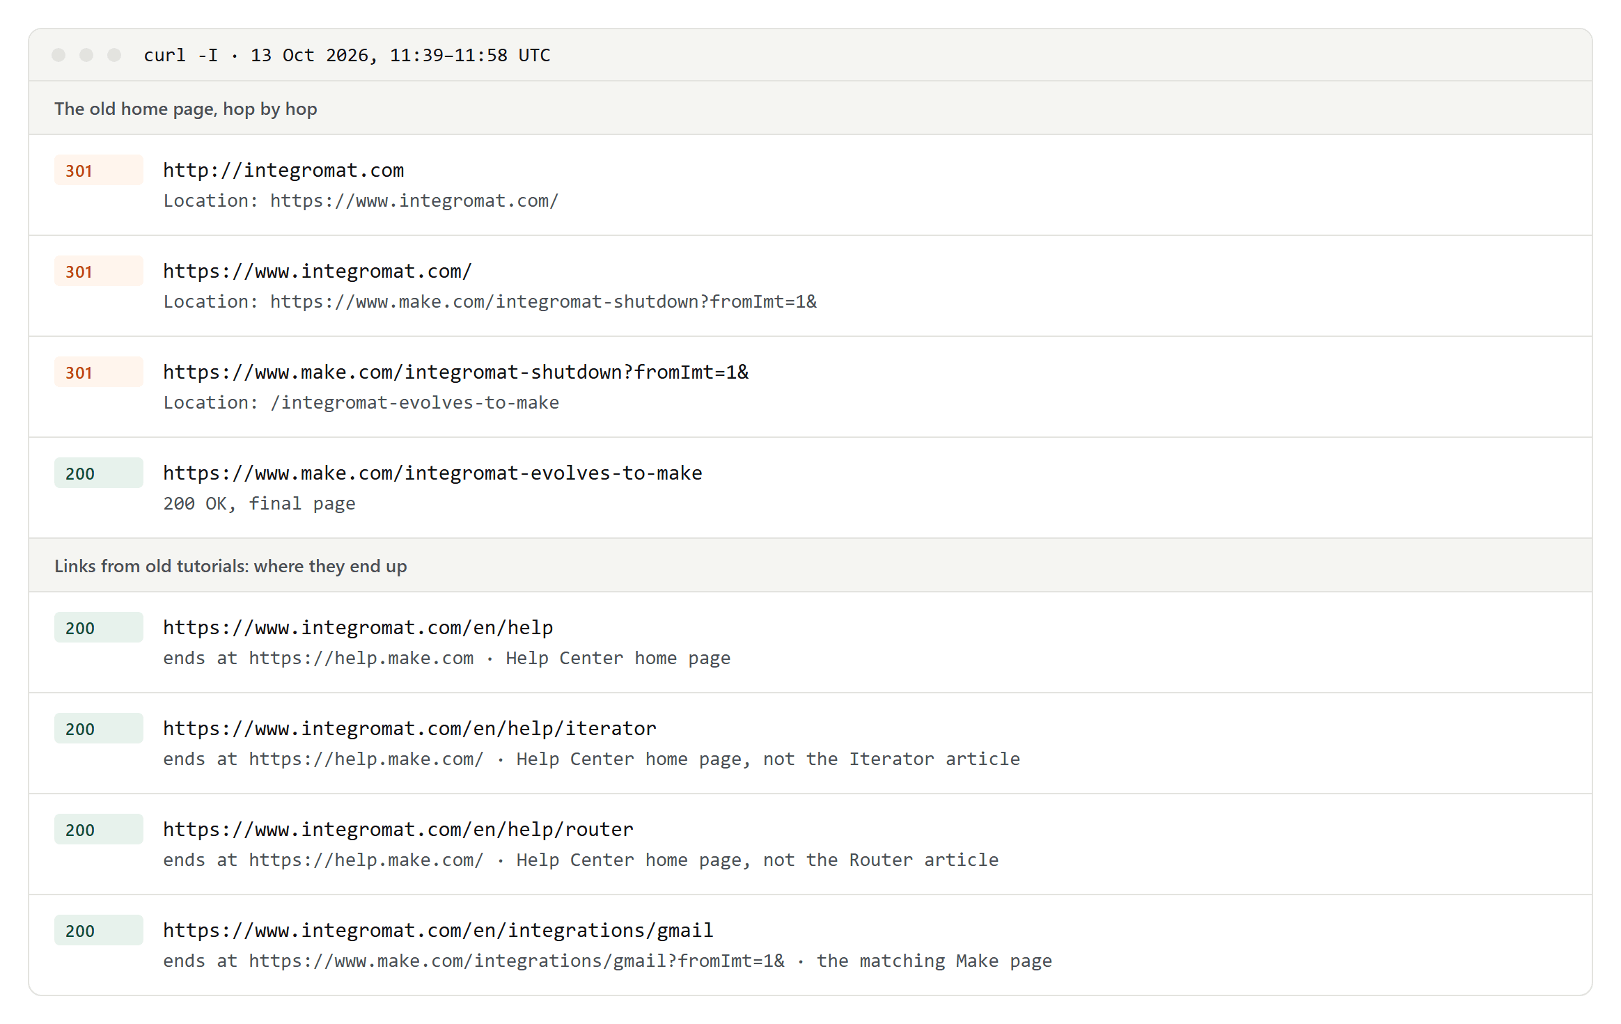Click the note ending 'not the Iterator article'
Image resolution: width=1621 pixels, height=1024 pixels.
click(x=591, y=759)
